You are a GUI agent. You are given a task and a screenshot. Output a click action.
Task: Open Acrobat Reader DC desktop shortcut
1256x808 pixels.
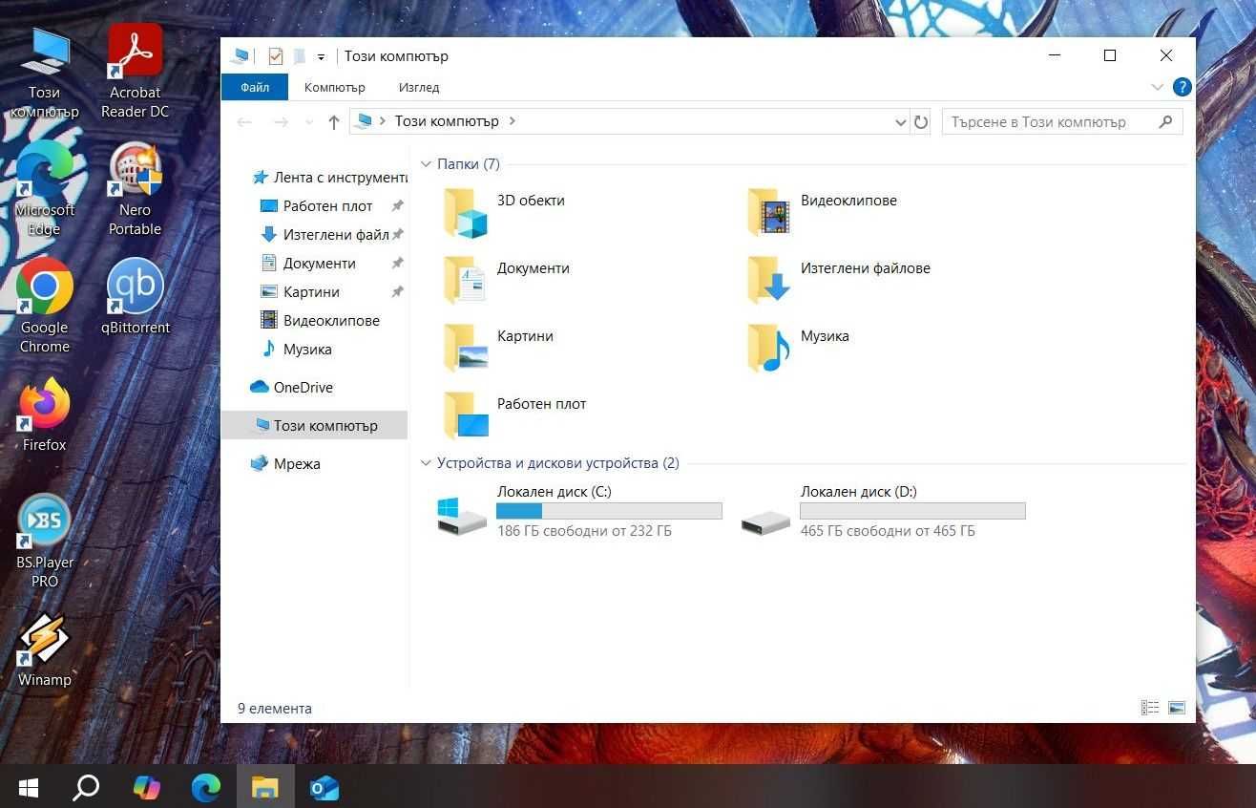(x=136, y=73)
